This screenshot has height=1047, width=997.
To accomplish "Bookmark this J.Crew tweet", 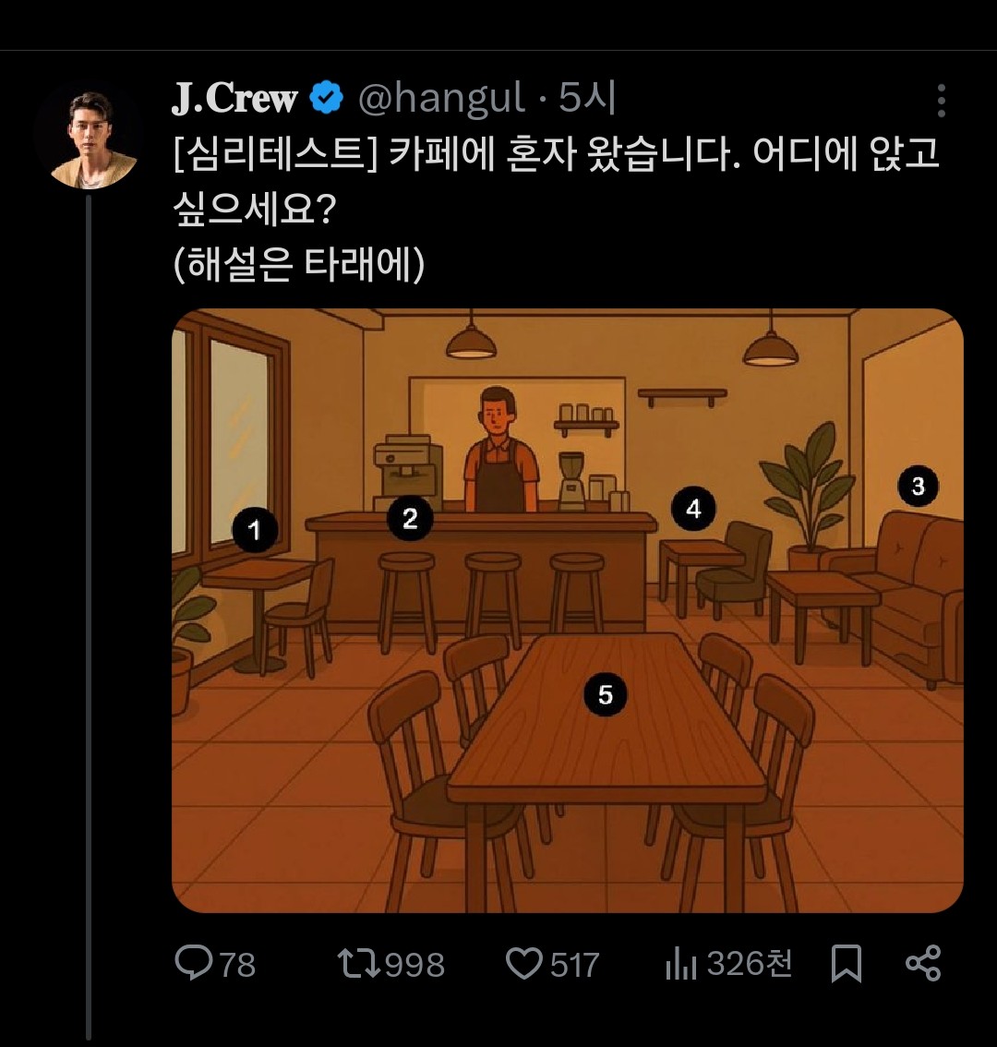I will 846,964.
